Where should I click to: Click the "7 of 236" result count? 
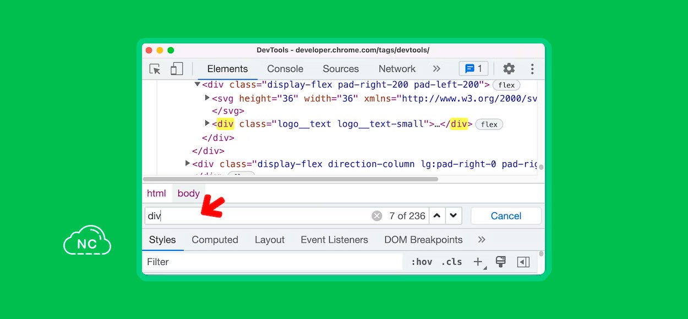click(407, 216)
